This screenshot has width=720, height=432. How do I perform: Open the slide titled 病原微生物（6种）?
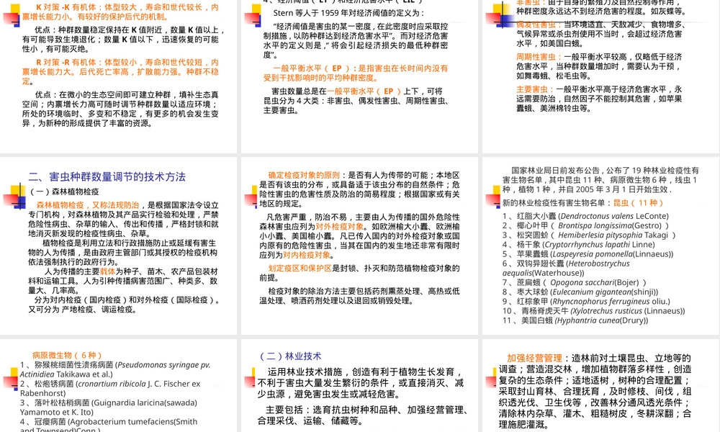pyautogui.click(x=119, y=385)
